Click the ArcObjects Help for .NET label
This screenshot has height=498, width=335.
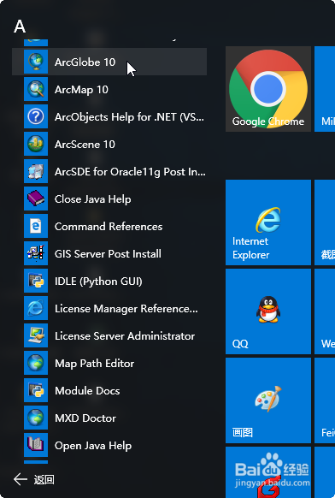pyautogui.click(x=129, y=117)
